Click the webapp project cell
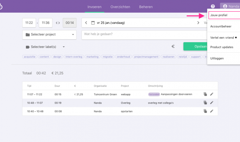The height and width of the screenshot is (142, 240). [126, 95]
